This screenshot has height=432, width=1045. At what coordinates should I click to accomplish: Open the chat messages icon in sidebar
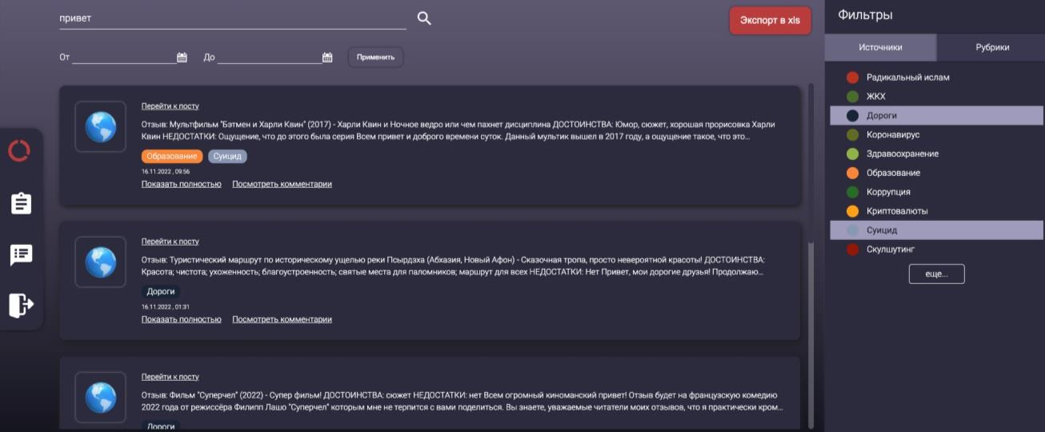21,255
